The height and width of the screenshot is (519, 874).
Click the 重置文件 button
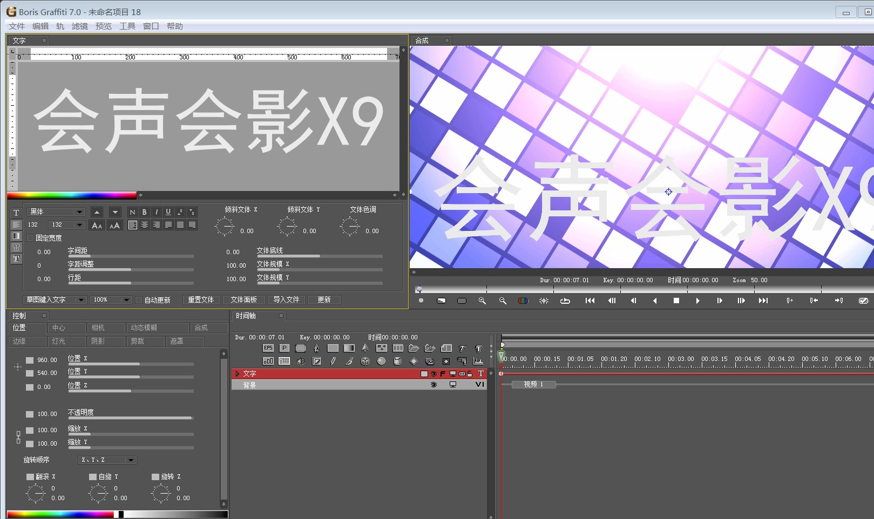[x=201, y=300]
